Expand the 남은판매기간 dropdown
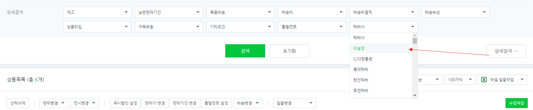Screen dimensions: 533x110 [169, 12]
